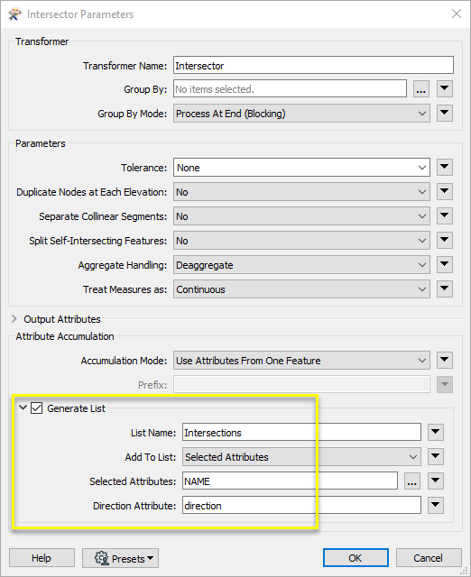Open the Accumulation Mode dropdown

click(301, 361)
